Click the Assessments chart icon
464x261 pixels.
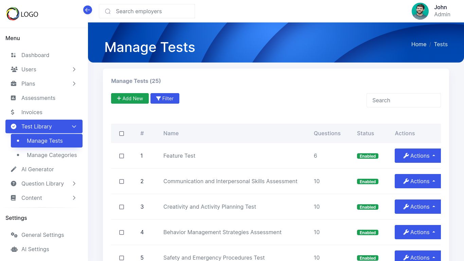pyautogui.click(x=13, y=98)
